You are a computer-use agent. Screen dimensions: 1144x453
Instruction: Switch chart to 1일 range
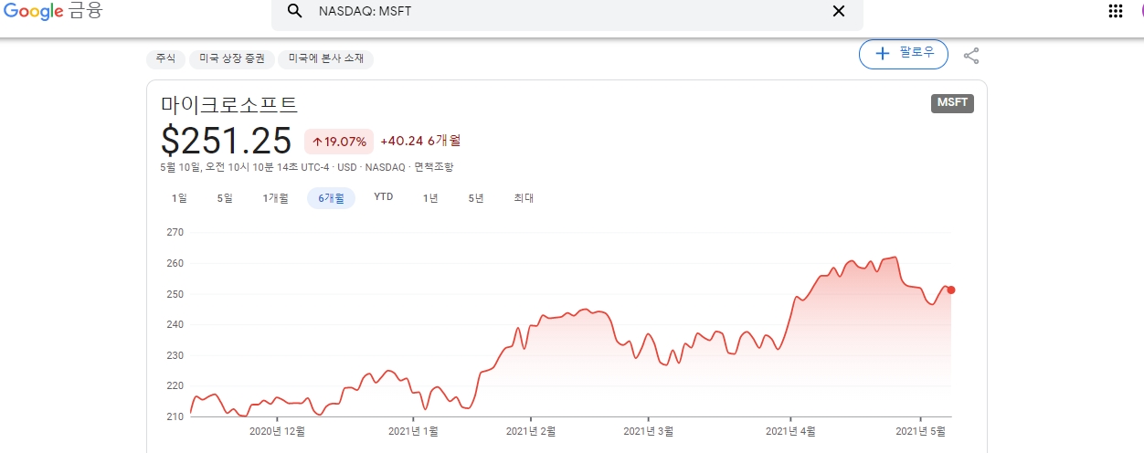pyautogui.click(x=179, y=198)
